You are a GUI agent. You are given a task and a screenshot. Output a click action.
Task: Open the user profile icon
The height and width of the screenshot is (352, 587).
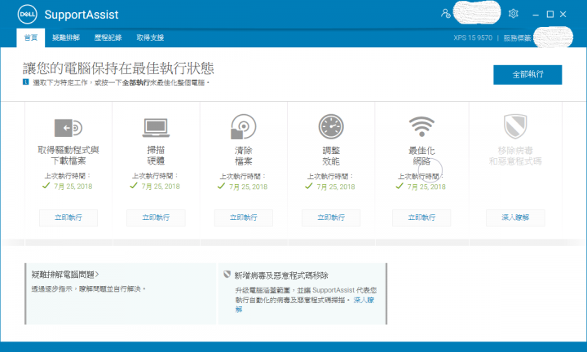click(445, 14)
